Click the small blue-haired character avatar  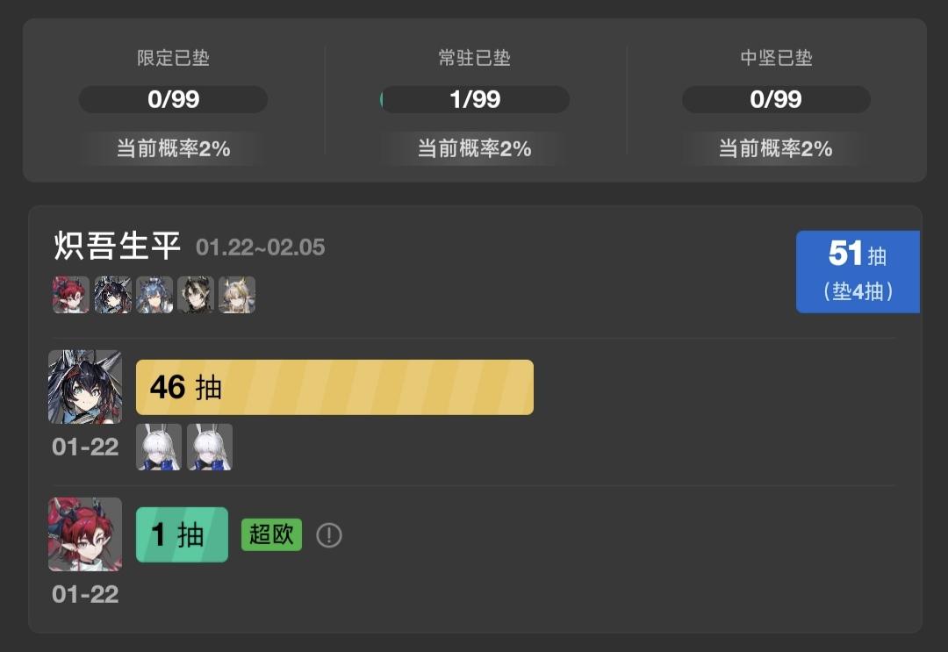[x=154, y=295]
